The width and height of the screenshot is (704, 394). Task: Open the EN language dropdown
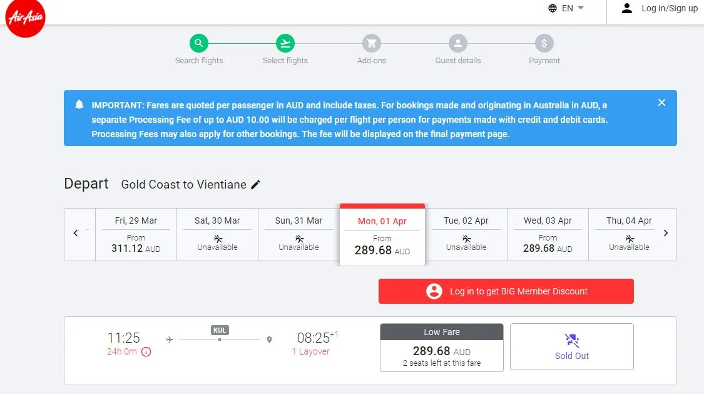tap(566, 9)
